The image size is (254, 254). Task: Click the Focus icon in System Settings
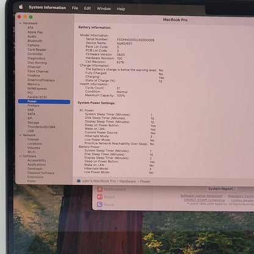point(100,205)
